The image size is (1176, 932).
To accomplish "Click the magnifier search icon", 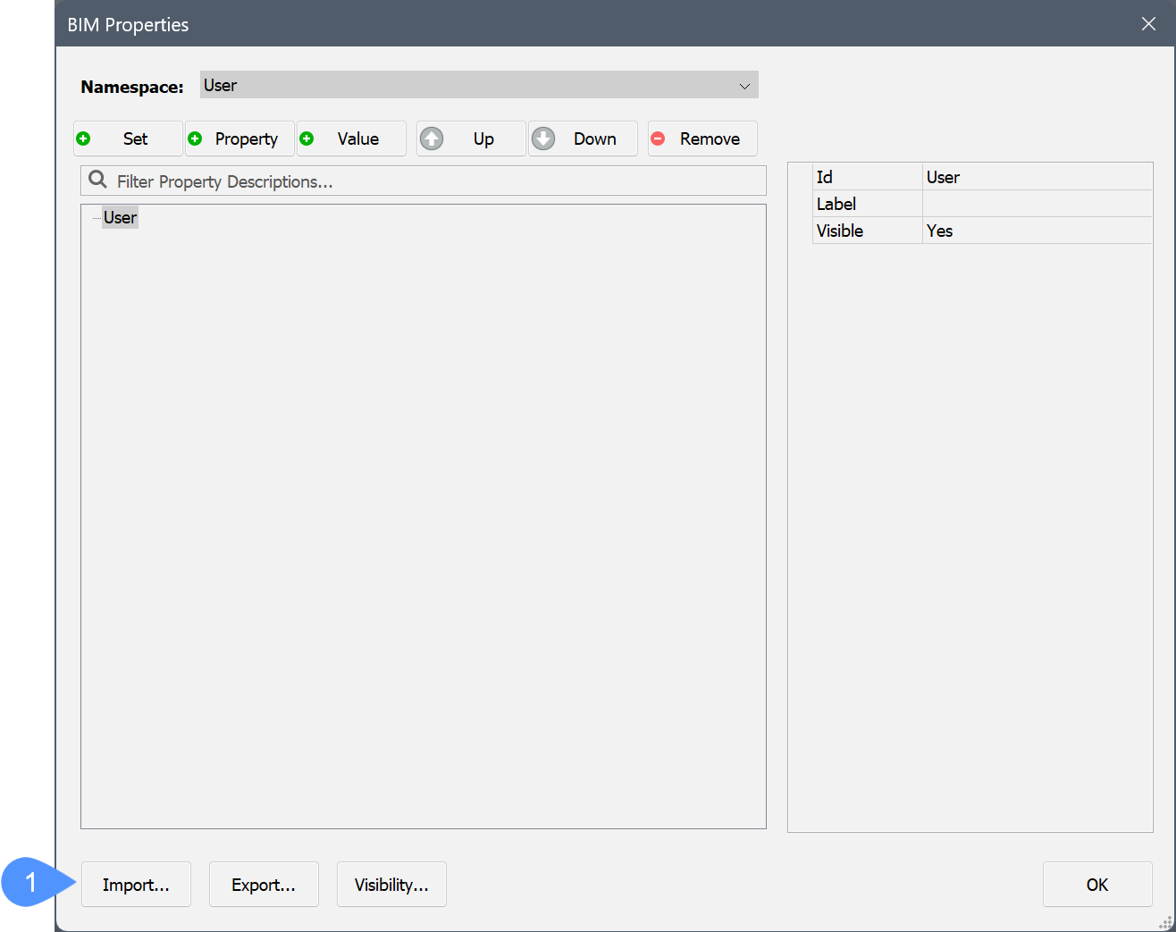I will (x=98, y=181).
